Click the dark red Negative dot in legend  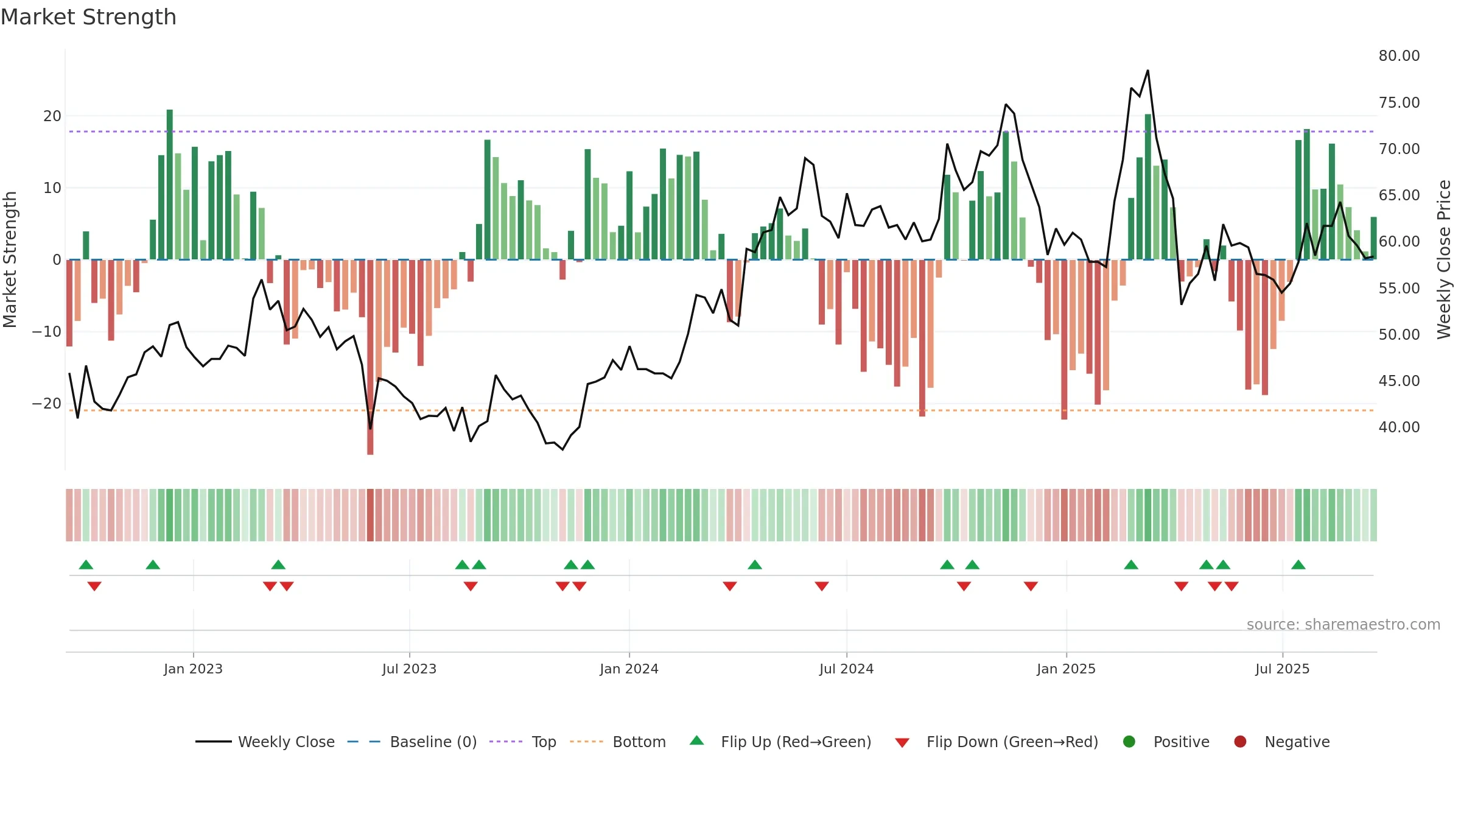(1240, 742)
